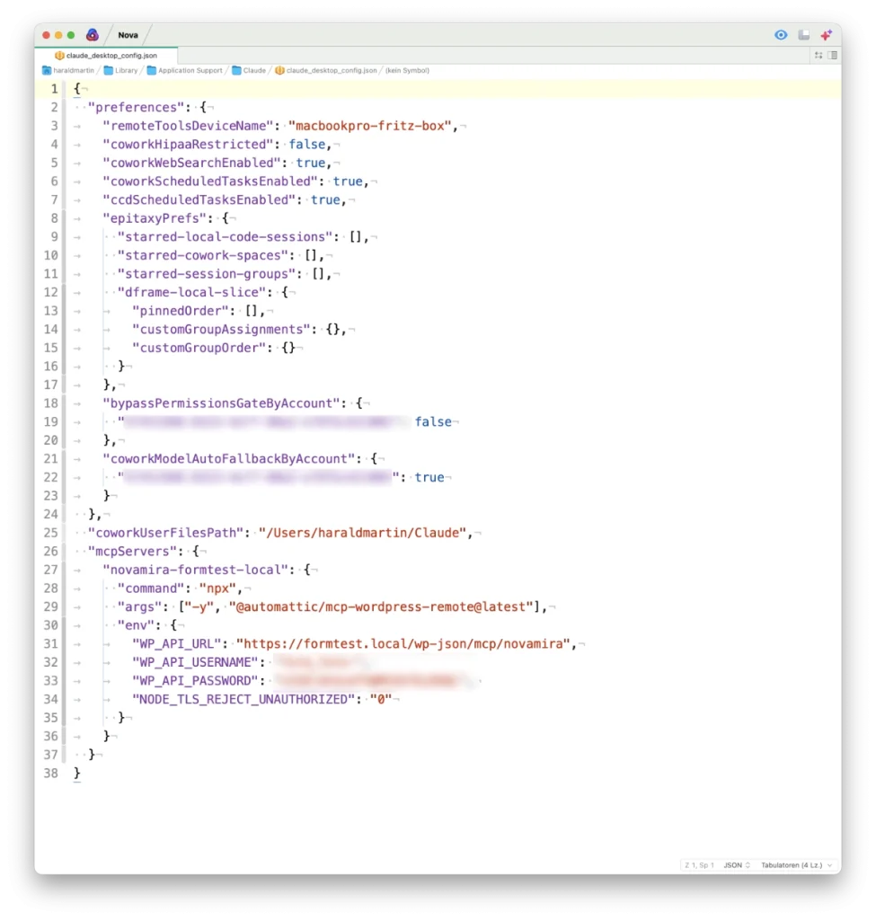The width and height of the screenshot is (876, 920).
Task: Click the "/Users/haraldmartin/Claude" path value
Action: pyautogui.click(x=362, y=533)
